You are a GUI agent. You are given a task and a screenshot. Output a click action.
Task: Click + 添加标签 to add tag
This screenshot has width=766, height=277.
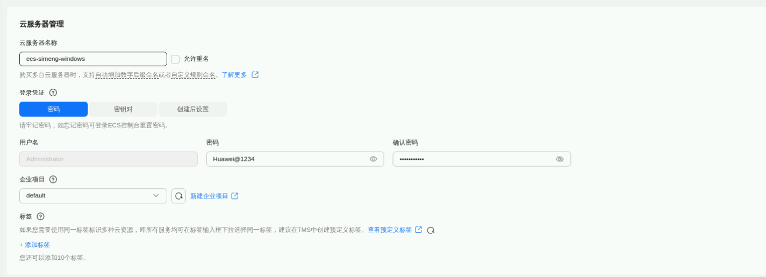point(35,245)
